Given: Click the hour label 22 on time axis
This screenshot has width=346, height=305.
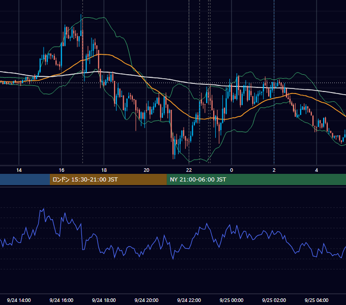Looking at the screenshot, I should tap(189, 170).
